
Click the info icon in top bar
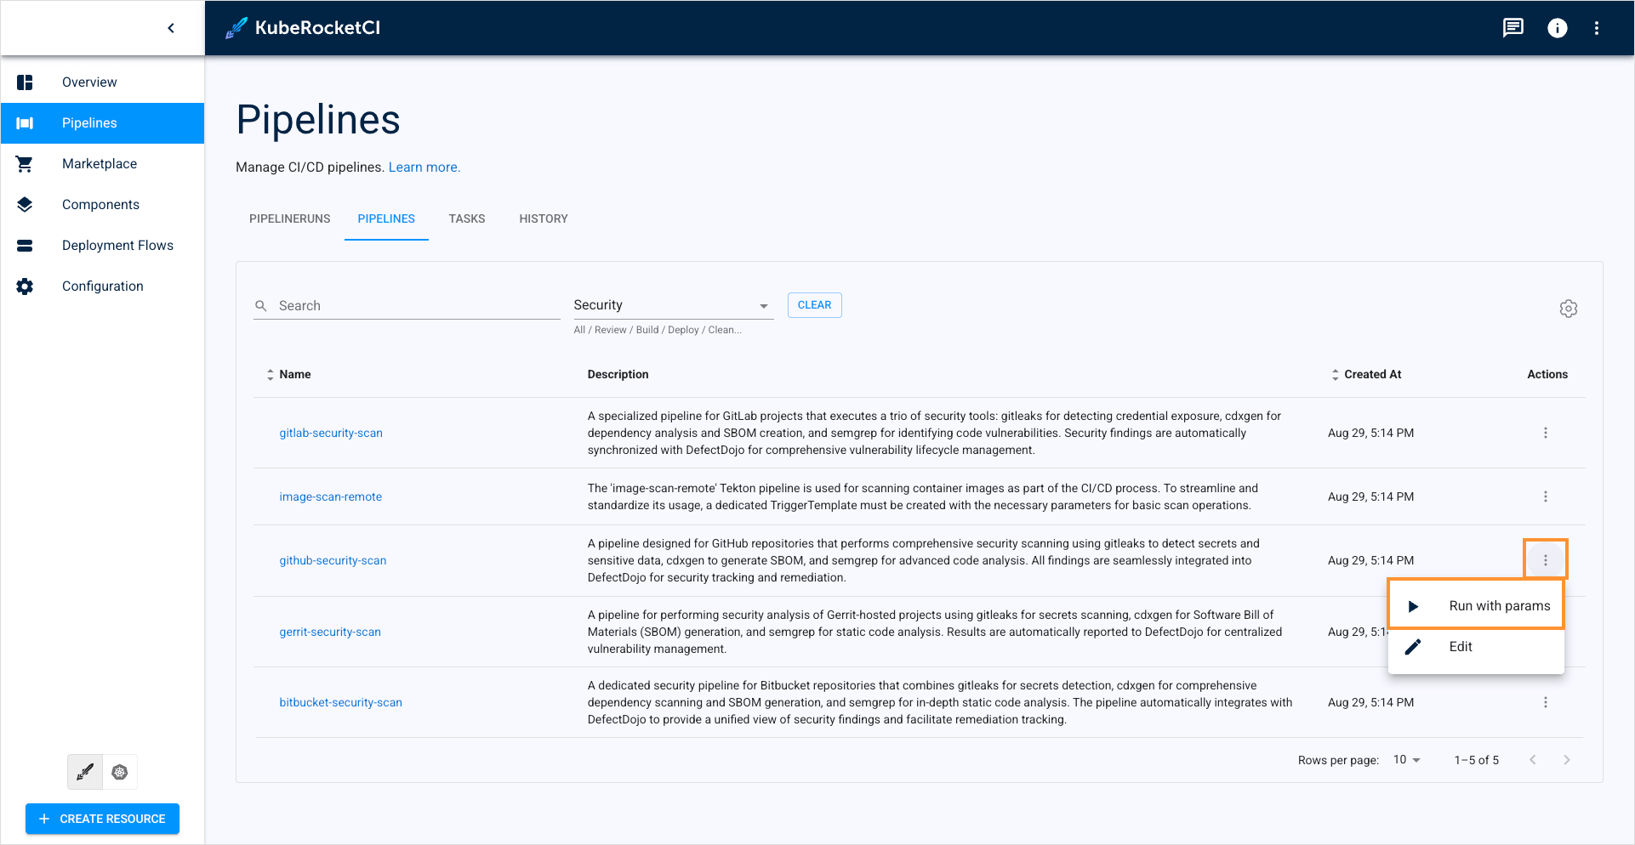pyautogui.click(x=1557, y=28)
